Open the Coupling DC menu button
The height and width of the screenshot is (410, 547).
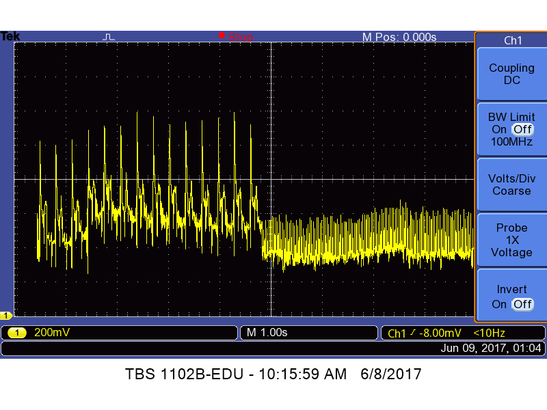[511, 74]
